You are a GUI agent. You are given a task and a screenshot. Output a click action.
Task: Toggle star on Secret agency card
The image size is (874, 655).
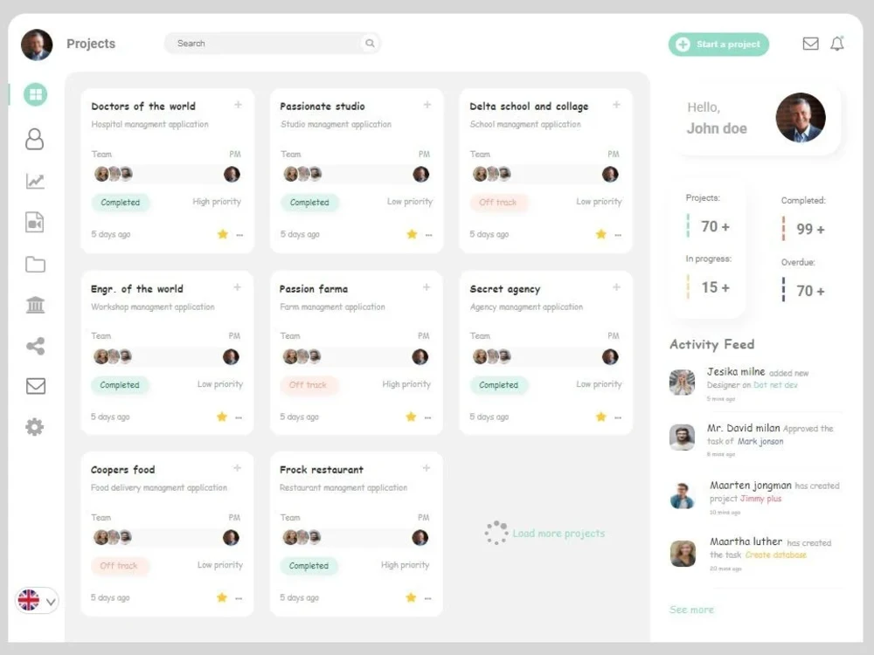click(601, 417)
